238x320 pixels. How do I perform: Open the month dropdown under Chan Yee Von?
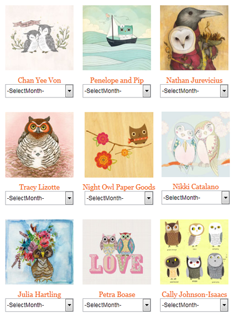tap(39, 91)
